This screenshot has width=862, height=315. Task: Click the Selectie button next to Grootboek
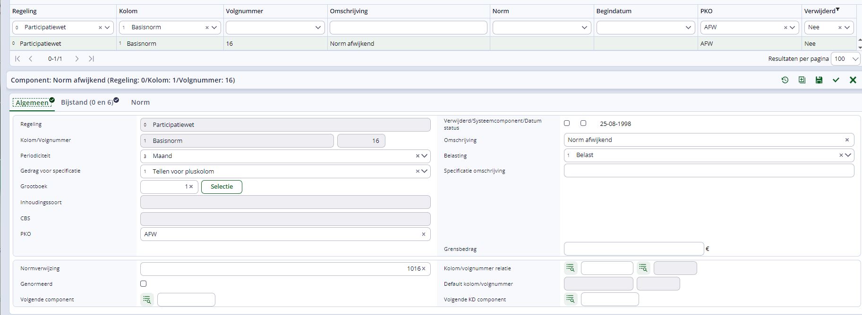pos(222,187)
